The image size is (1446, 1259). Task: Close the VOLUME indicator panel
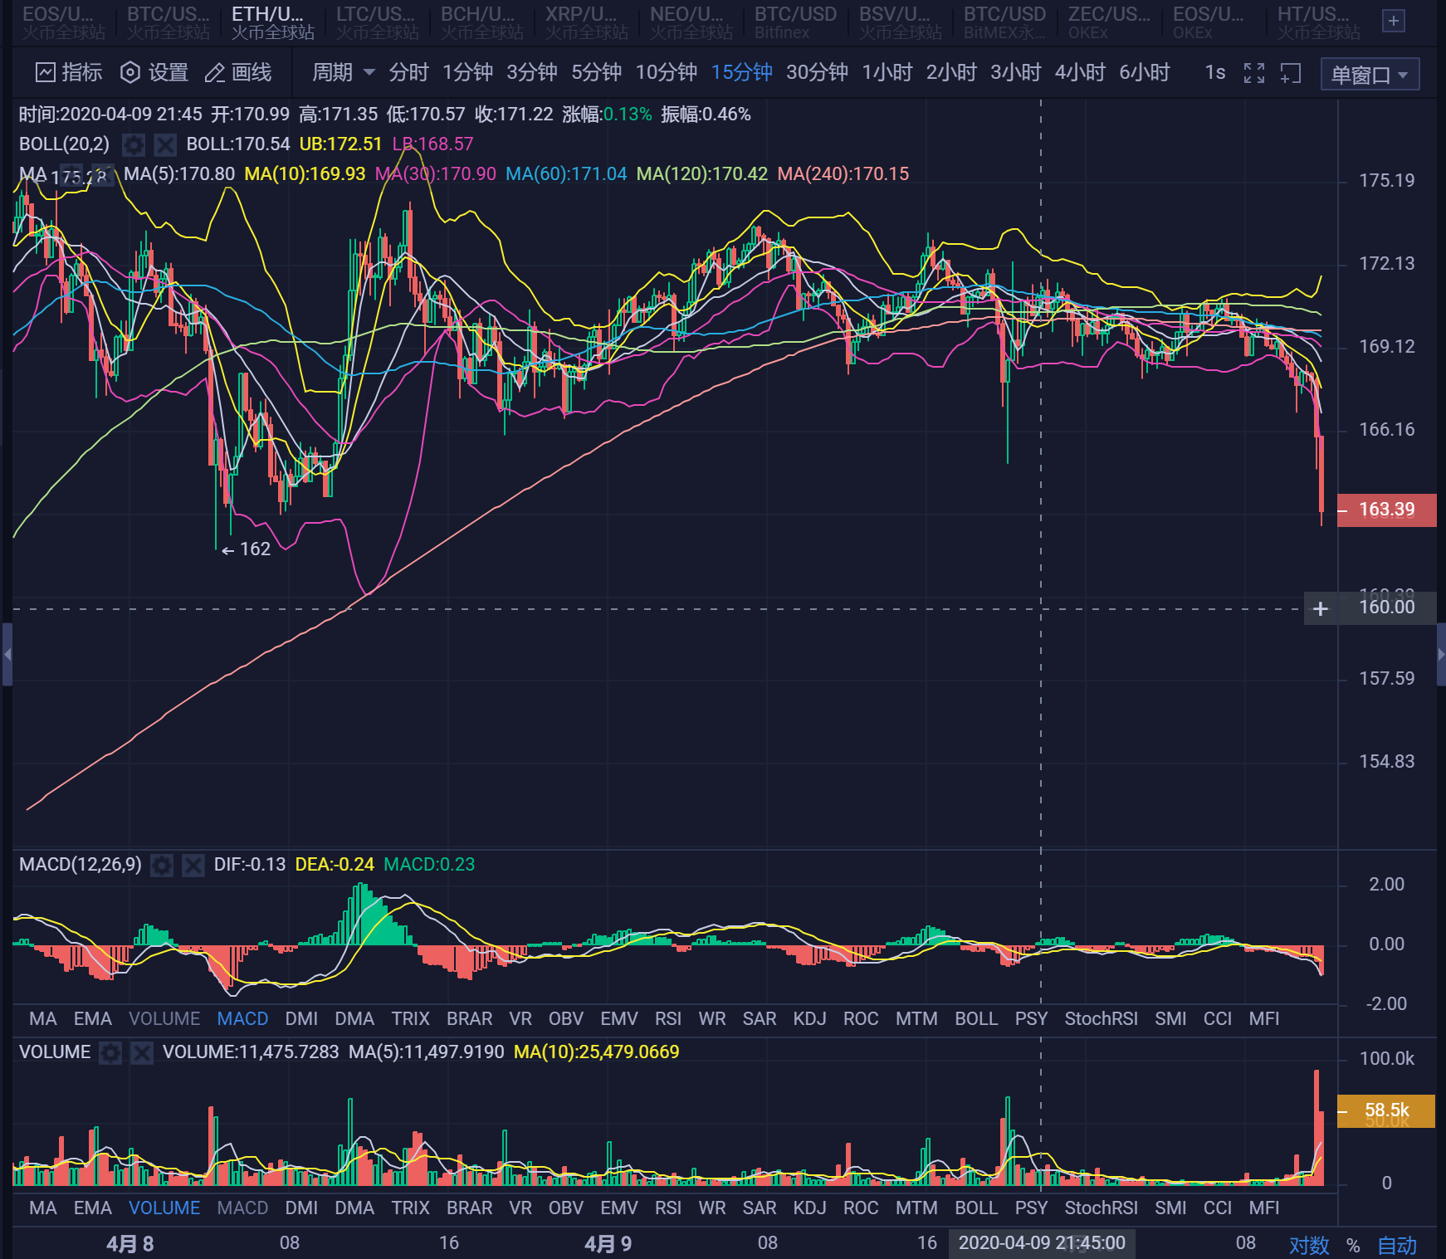coord(142,1053)
